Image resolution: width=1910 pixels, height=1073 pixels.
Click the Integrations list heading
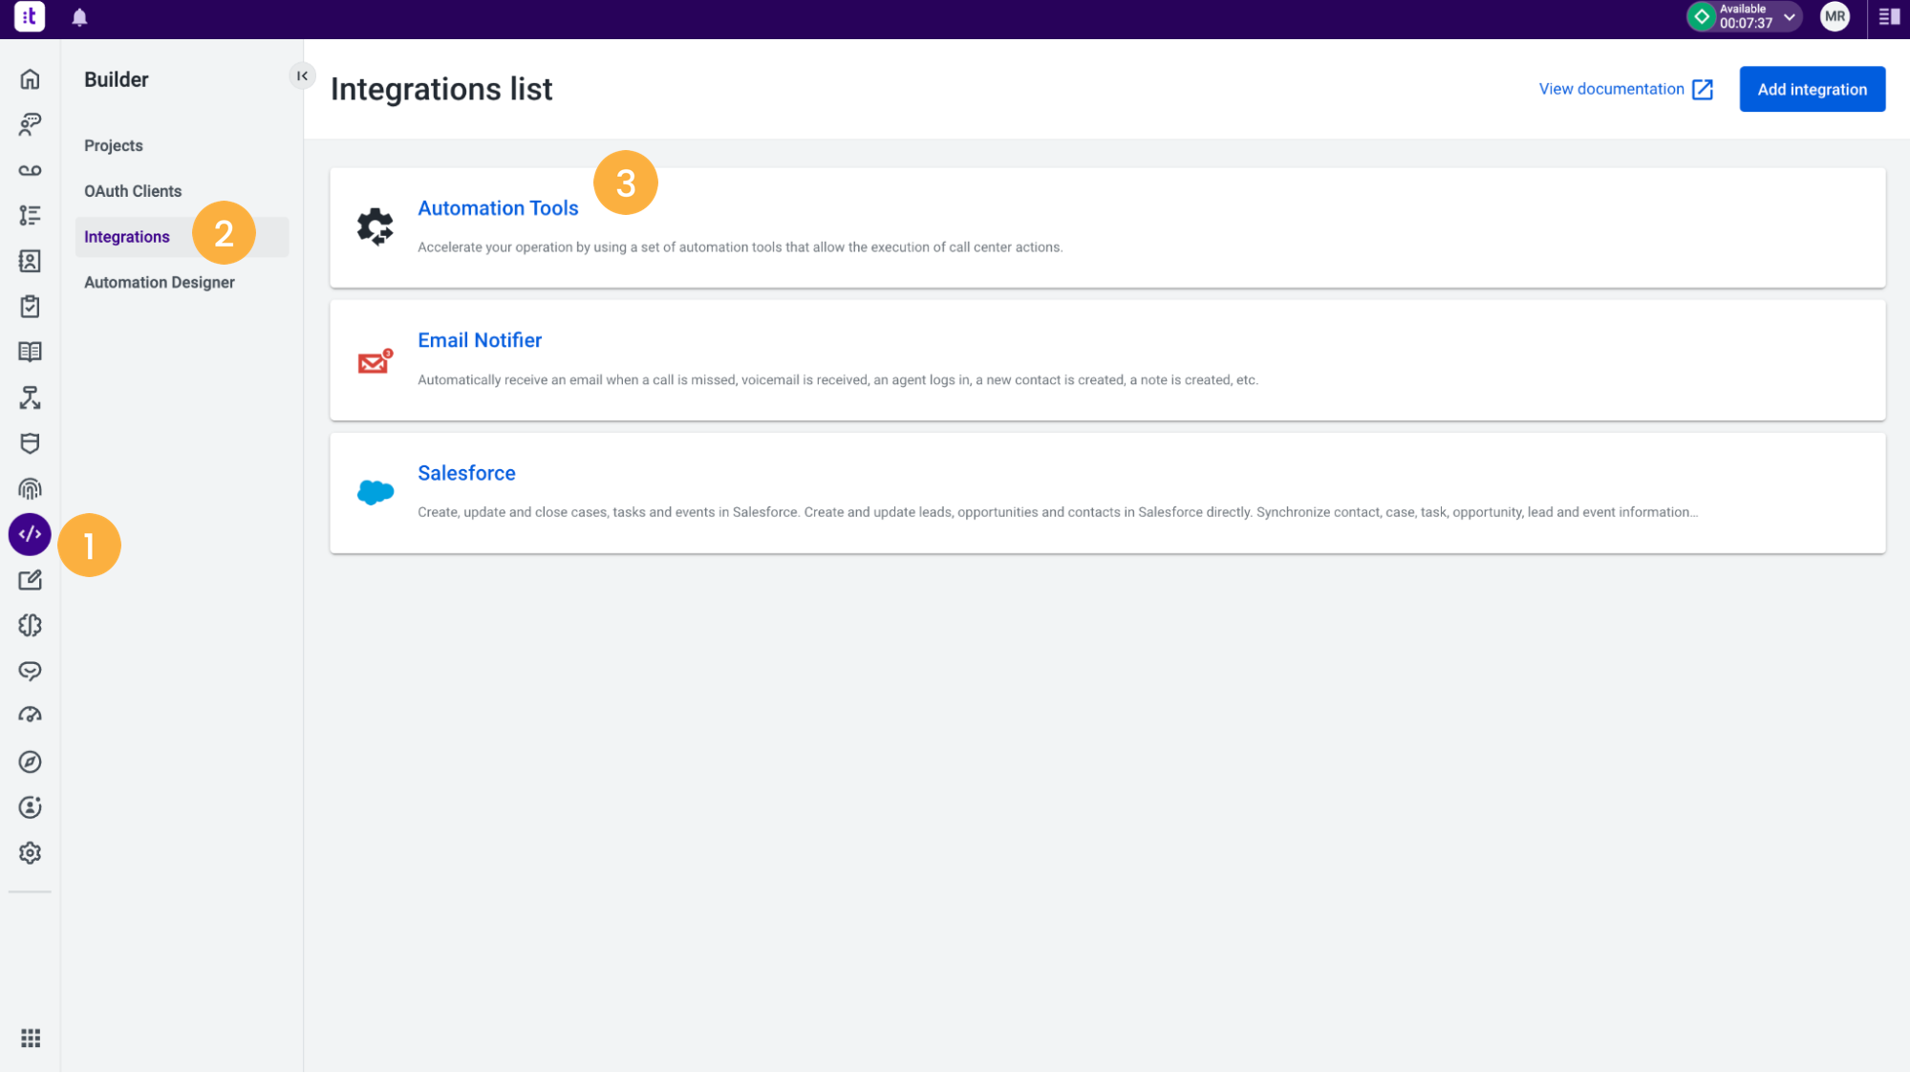click(x=441, y=89)
